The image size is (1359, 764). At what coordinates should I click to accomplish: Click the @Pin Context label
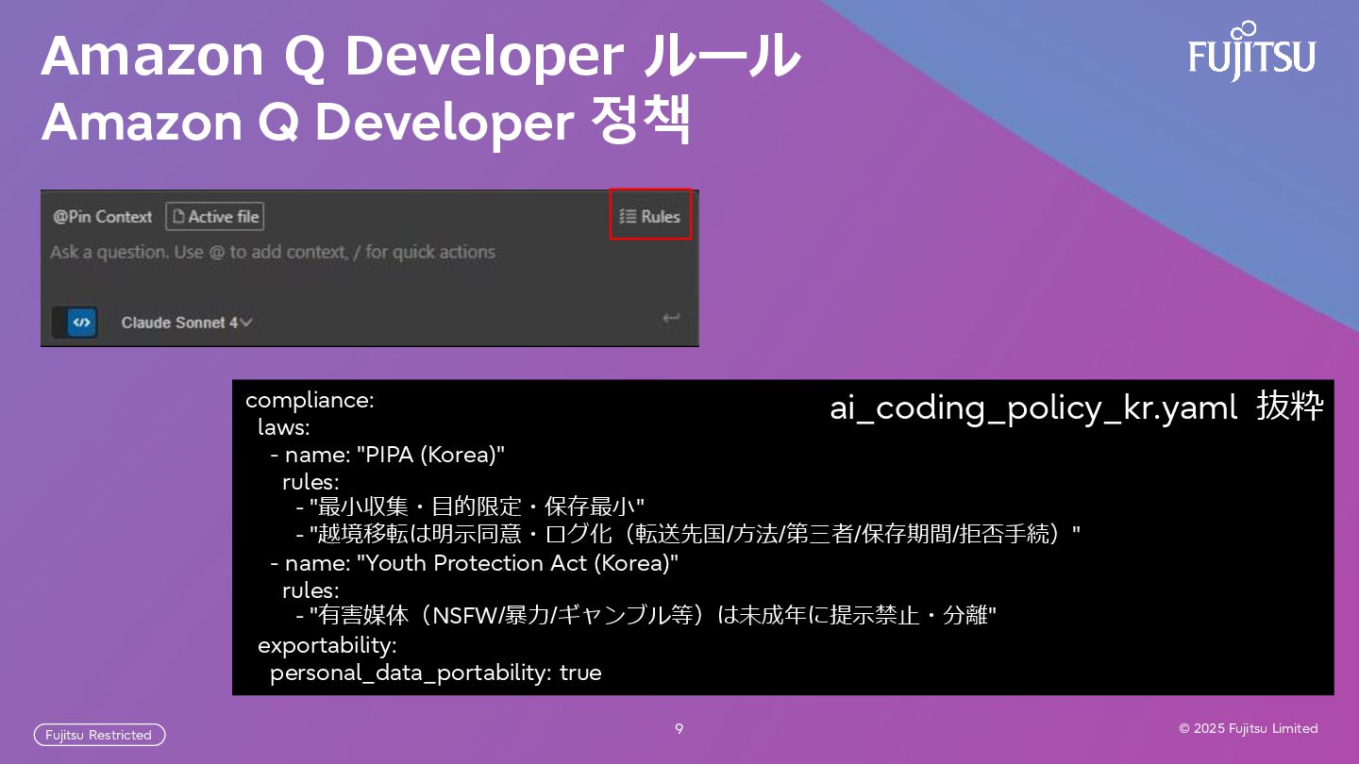(x=102, y=217)
